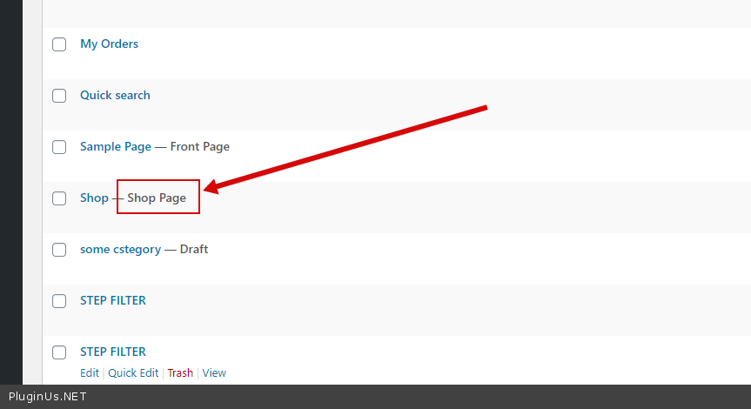Tick the checkbox for My Orders page
The height and width of the screenshot is (409, 751).
click(59, 44)
